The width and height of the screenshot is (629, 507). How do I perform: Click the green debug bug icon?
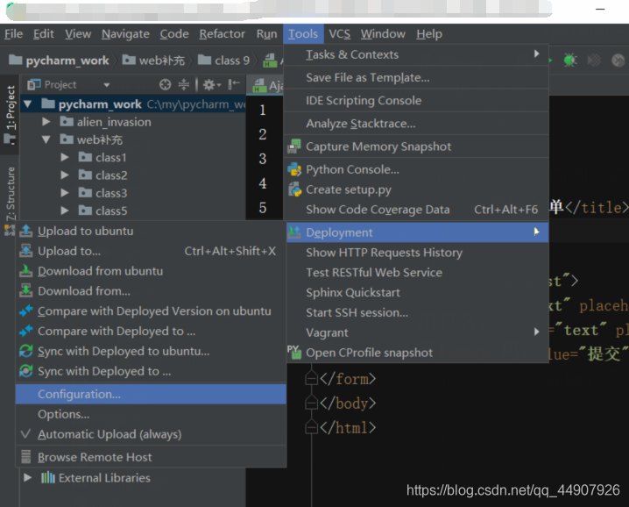pyautogui.click(x=570, y=60)
